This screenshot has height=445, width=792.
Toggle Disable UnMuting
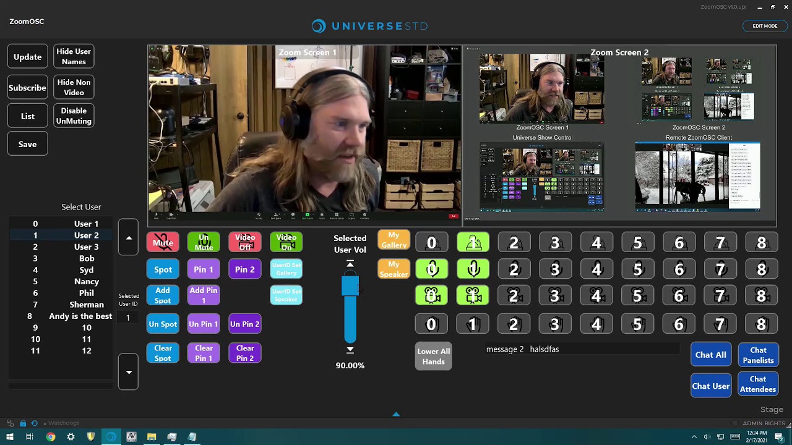74,116
